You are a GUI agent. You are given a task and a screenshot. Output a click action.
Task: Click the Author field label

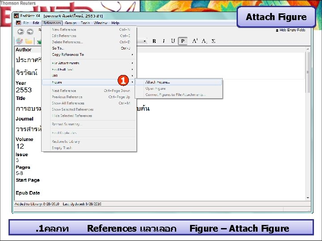pyautogui.click(x=24, y=50)
